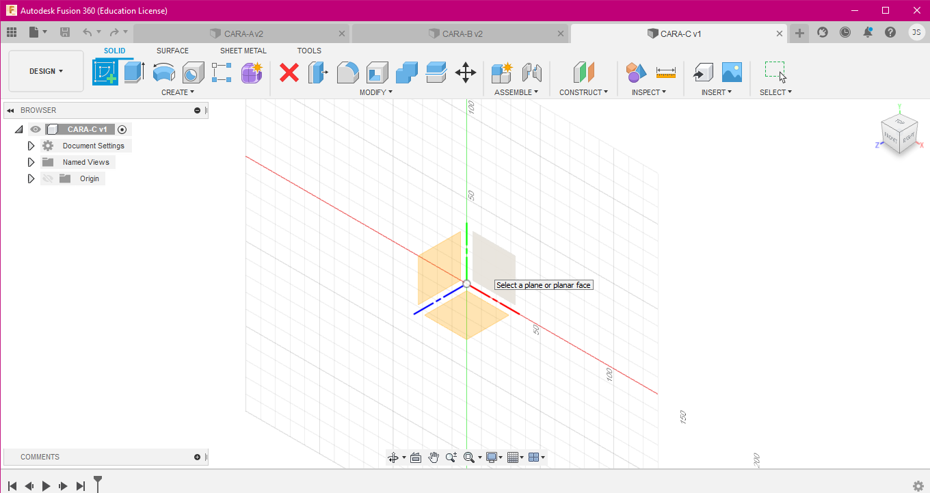Select the Offset Plane construct tool

click(x=583, y=72)
